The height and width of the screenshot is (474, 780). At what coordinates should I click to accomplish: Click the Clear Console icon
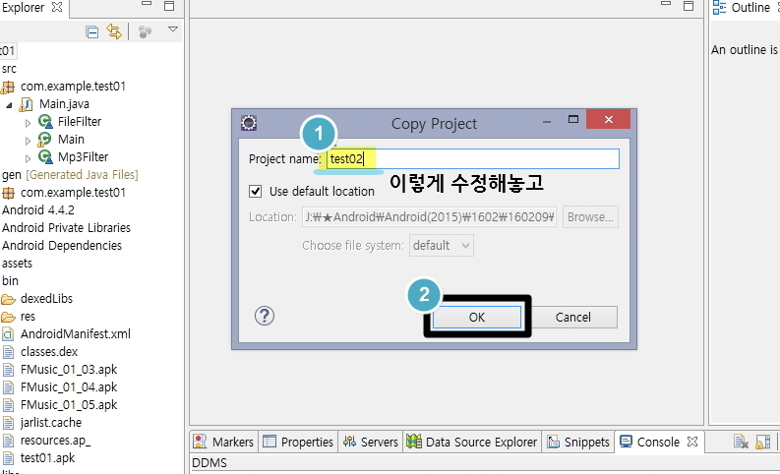(x=741, y=442)
